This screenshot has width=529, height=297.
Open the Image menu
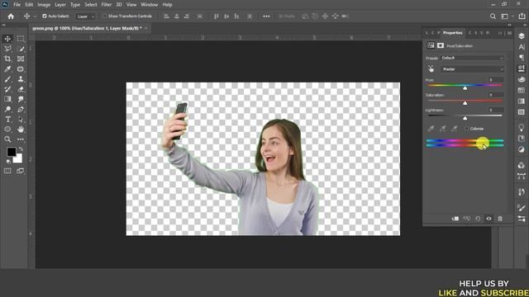point(44,5)
